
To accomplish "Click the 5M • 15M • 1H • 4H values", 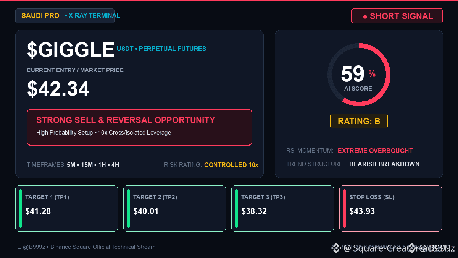I will click(x=93, y=165).
